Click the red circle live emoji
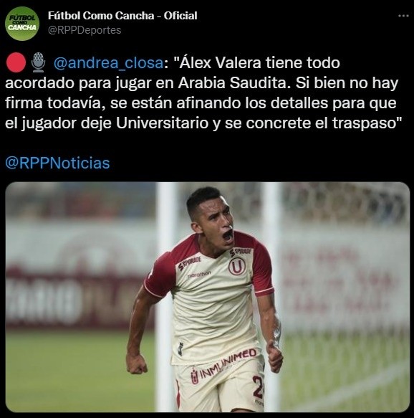Viewport: 414px width, 418px height. (16, 63)
